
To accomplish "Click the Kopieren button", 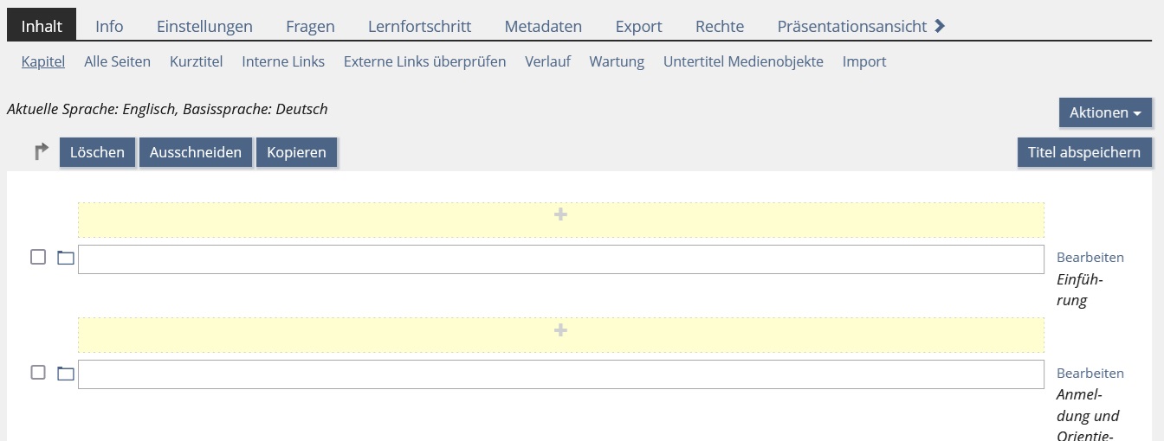I will (296, 152).
